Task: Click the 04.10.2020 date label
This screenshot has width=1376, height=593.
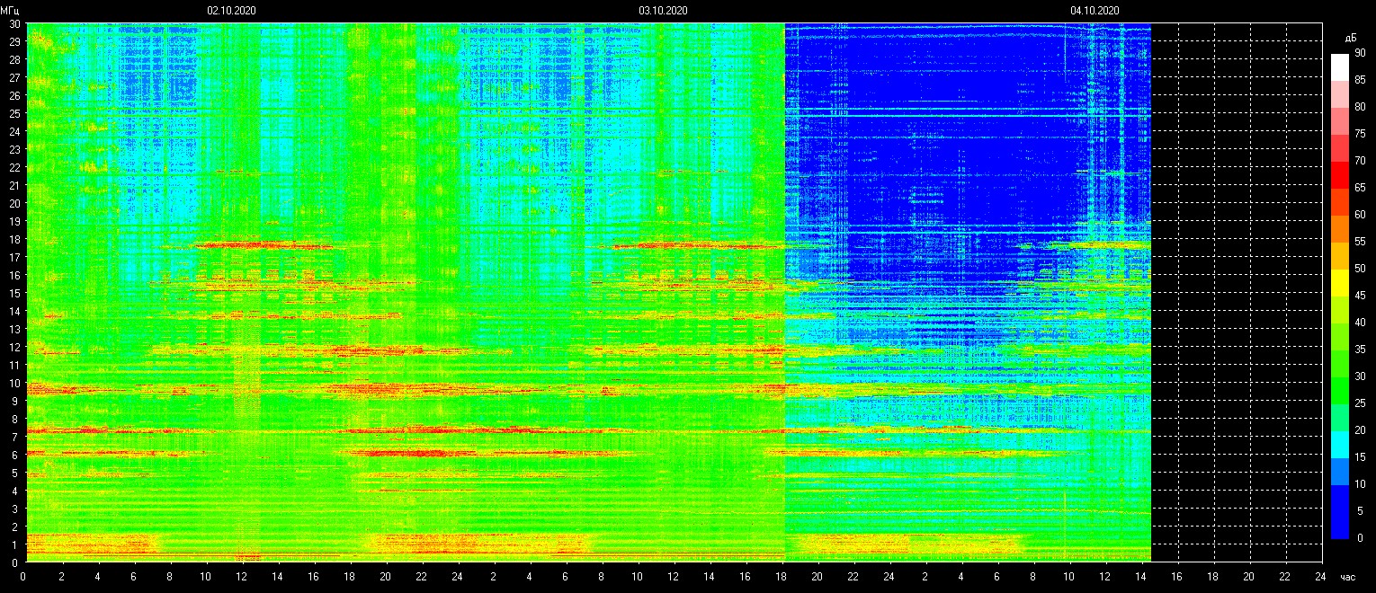Action: [x=1095, y=11]
